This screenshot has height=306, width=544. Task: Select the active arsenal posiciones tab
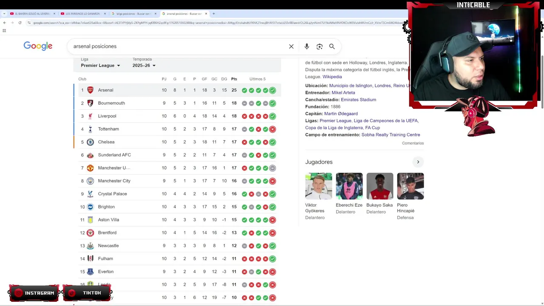pos(184,14)
